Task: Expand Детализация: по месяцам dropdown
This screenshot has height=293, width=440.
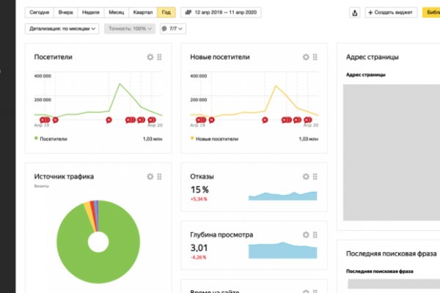Action: point(62,29)
